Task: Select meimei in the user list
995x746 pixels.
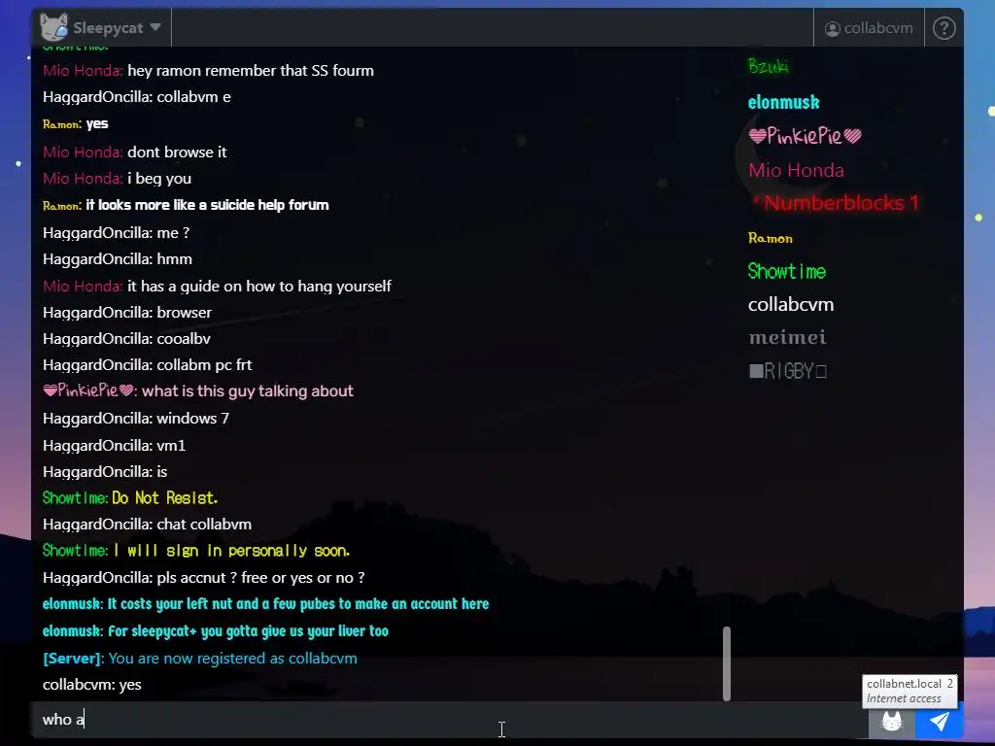Action: click(787, 337)
